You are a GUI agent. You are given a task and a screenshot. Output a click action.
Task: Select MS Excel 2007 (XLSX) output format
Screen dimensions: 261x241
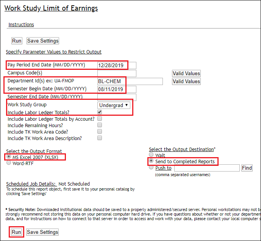tap(9, 157)
